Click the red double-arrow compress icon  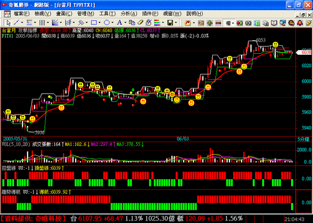click(x=218, y=23)
